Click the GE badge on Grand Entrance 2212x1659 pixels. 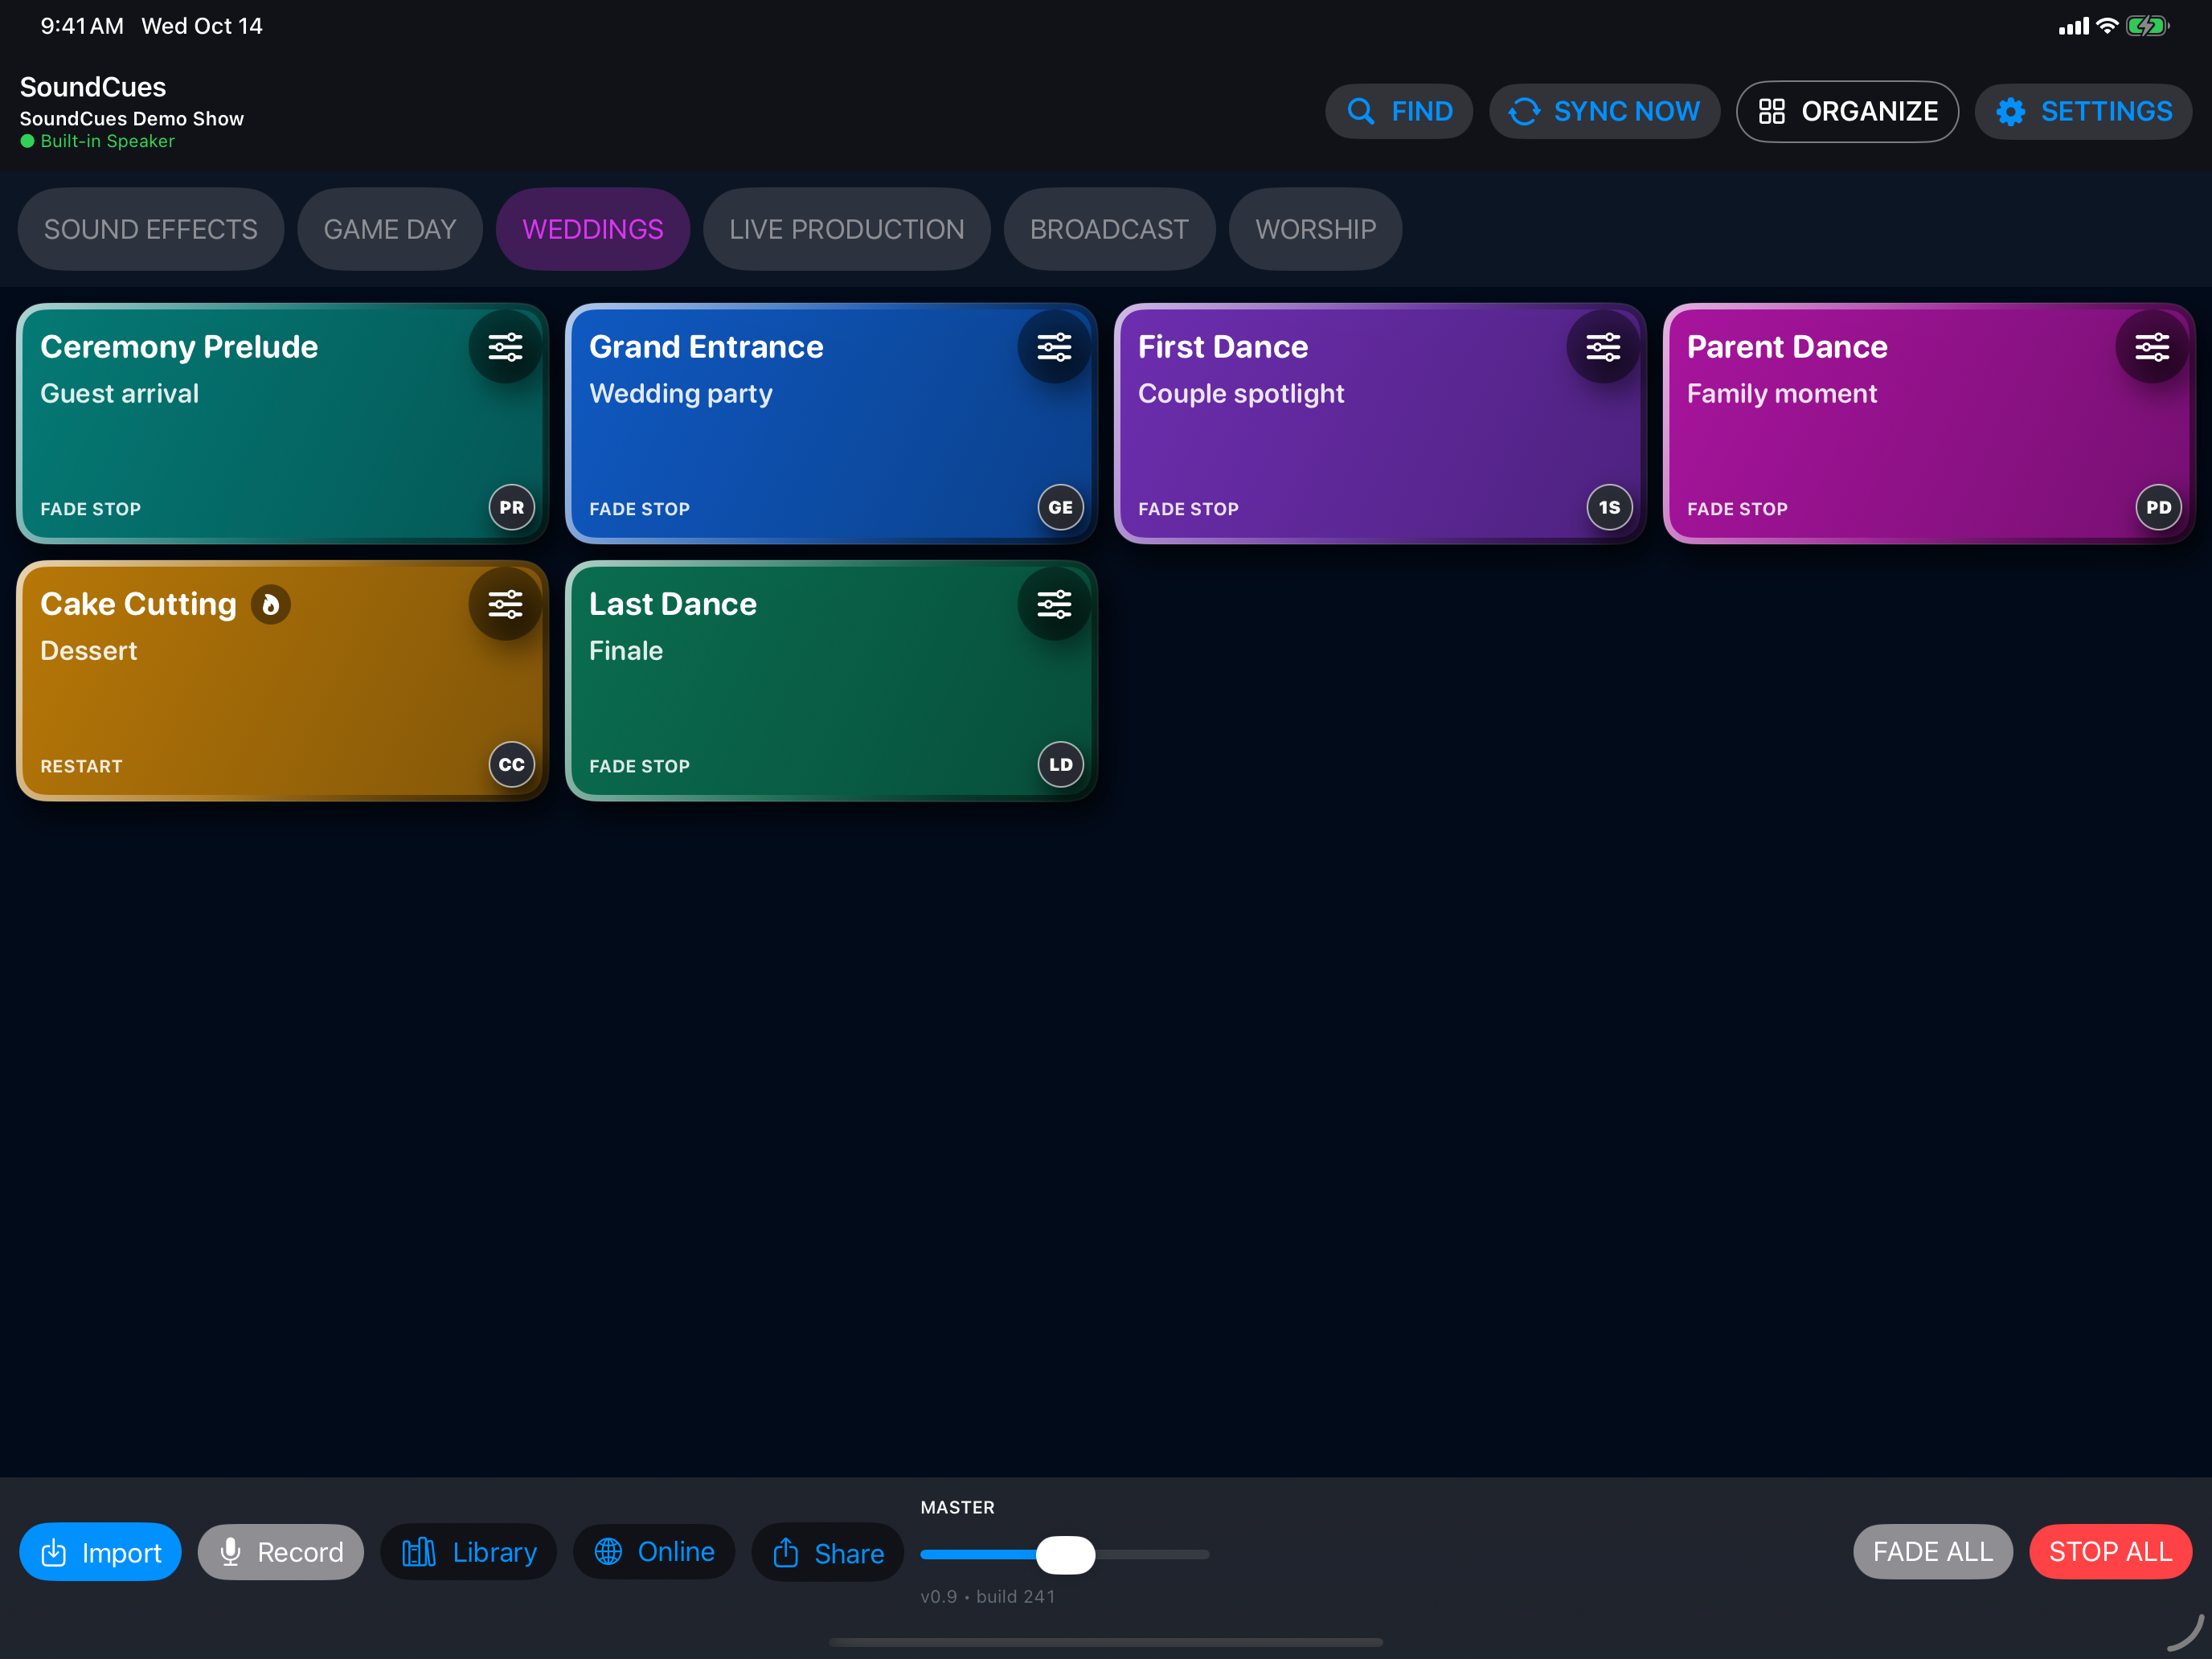tap(1061, 507)
